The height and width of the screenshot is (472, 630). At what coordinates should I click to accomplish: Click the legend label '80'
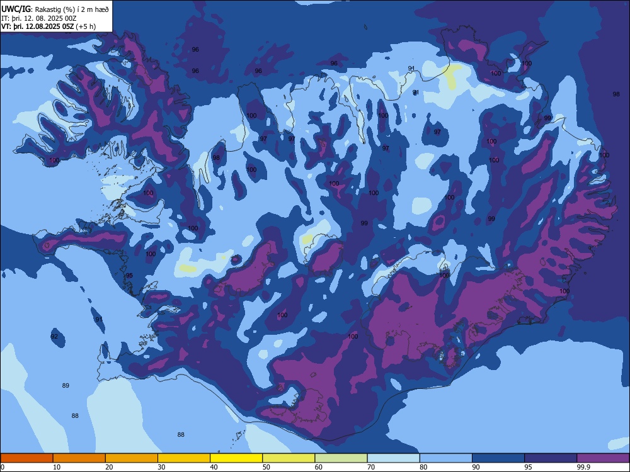(x=423, y=467)
